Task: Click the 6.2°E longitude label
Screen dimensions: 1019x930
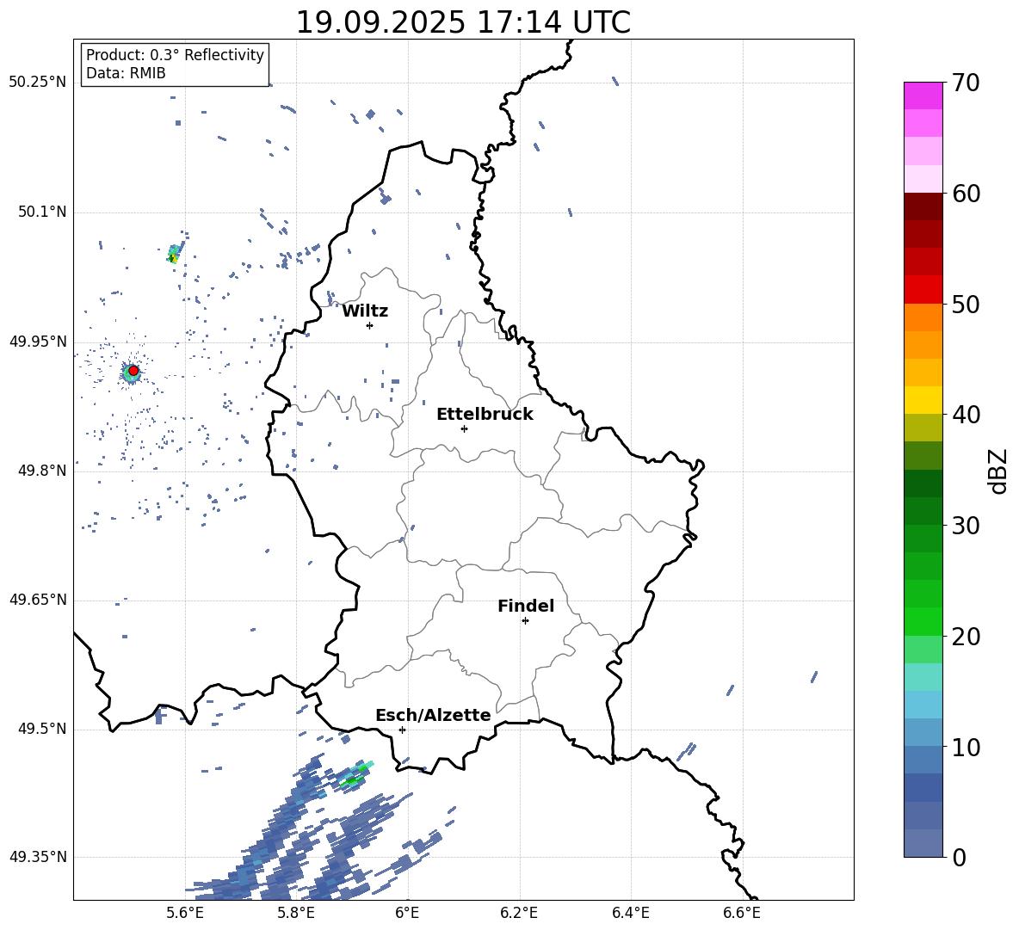Action: [519, 913]
